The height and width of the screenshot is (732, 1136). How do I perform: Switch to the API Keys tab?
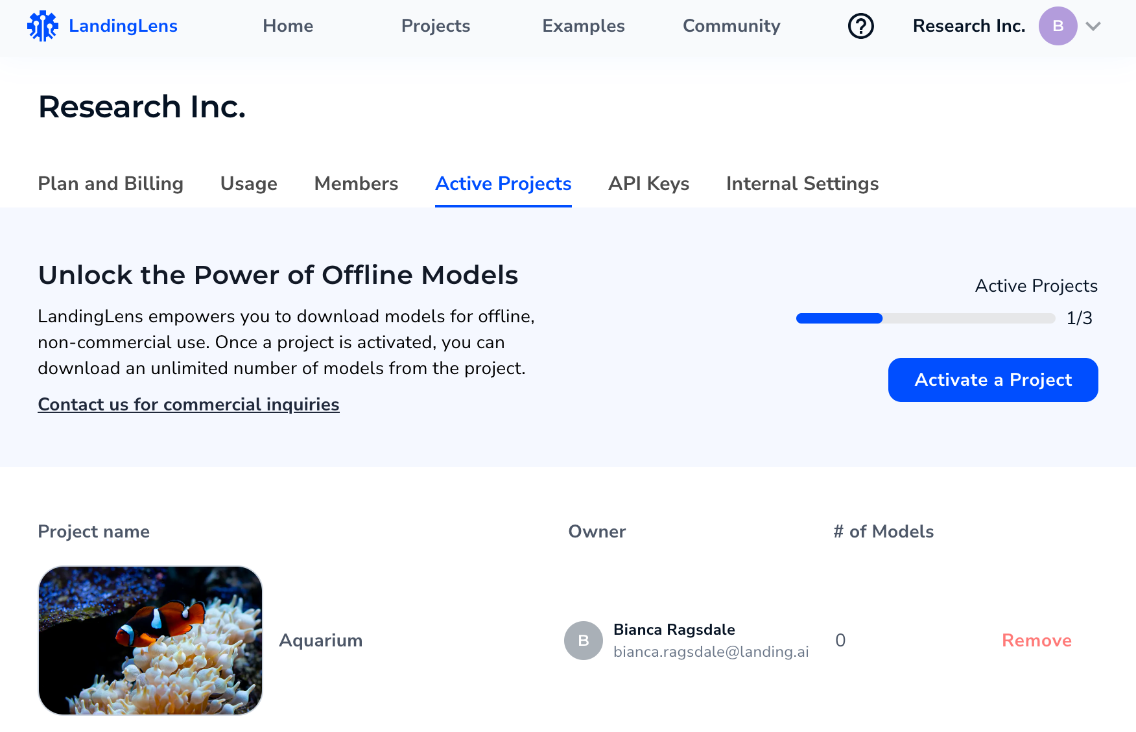tap(649, 184)
